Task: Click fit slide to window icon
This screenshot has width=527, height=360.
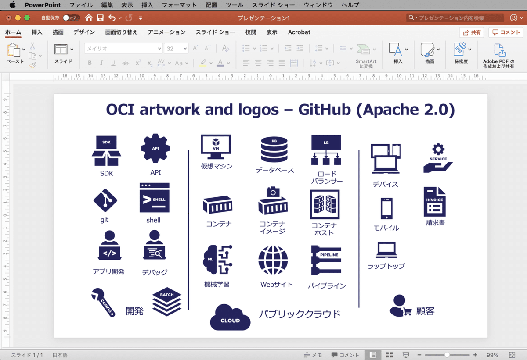Action: click(x=512, y=355)
